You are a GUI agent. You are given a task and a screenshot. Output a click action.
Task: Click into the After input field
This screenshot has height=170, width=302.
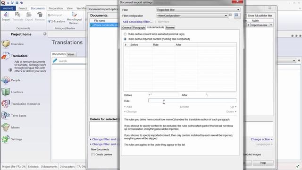pyautogui.click(x=221, y=95)
